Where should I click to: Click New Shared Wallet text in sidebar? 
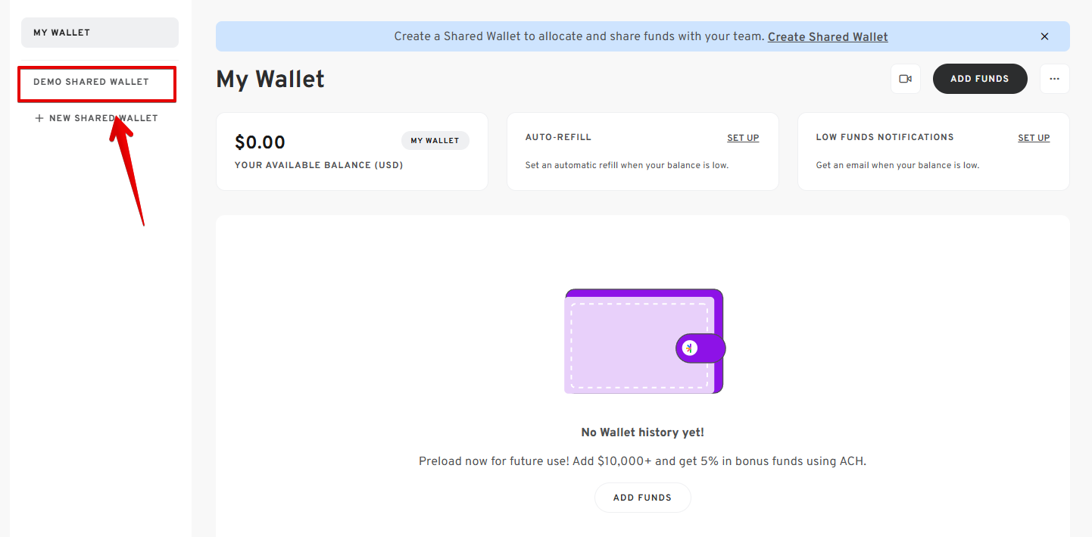104,118
